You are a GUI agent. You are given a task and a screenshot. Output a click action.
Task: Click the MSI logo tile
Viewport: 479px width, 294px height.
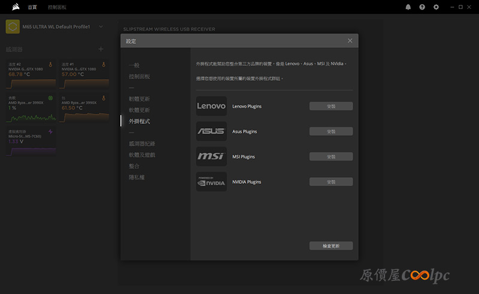coord(211,156)
